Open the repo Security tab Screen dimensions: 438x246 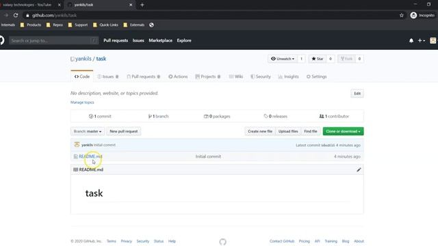(x=261, y=77)
